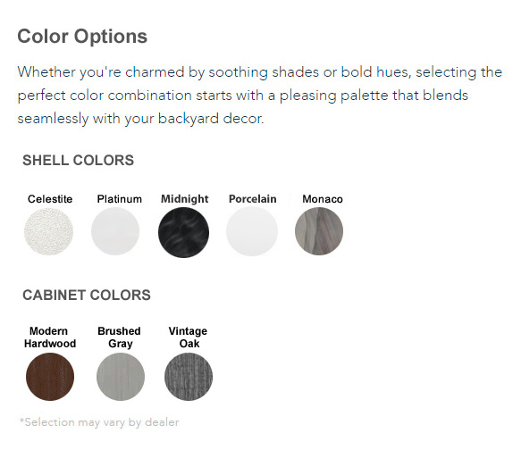Choose the Vintage Oak cabinet swatch
This screenshot has width=513, height=450.
(189, 377)
